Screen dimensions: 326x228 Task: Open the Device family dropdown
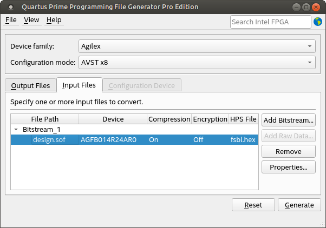(x=197, y=46)
